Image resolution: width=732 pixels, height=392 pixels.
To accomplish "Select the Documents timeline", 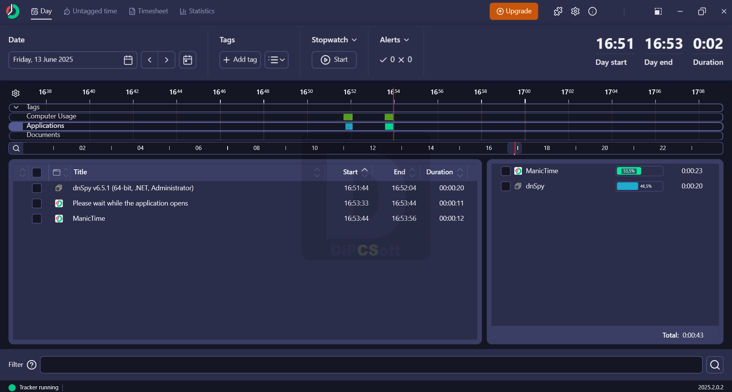I will (366, 135).
